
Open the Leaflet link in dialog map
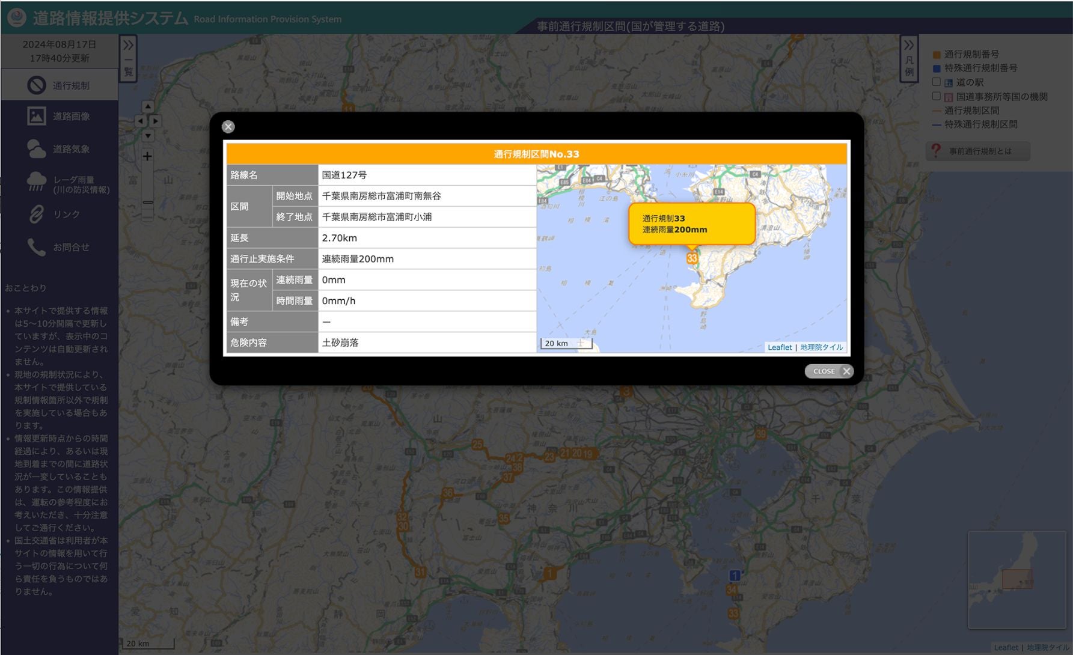[780, 347]
